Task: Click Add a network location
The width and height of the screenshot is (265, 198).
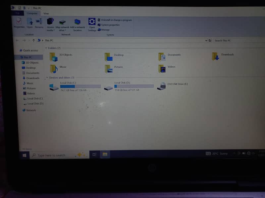Action: click(78, 25)
